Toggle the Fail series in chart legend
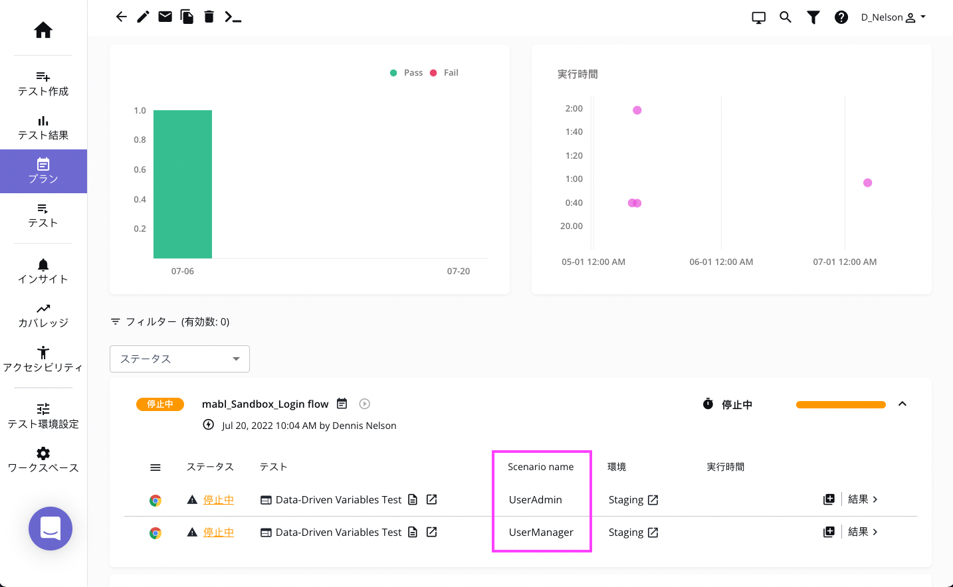The width and height of the screenshot is (953, 587). [445, 73]
